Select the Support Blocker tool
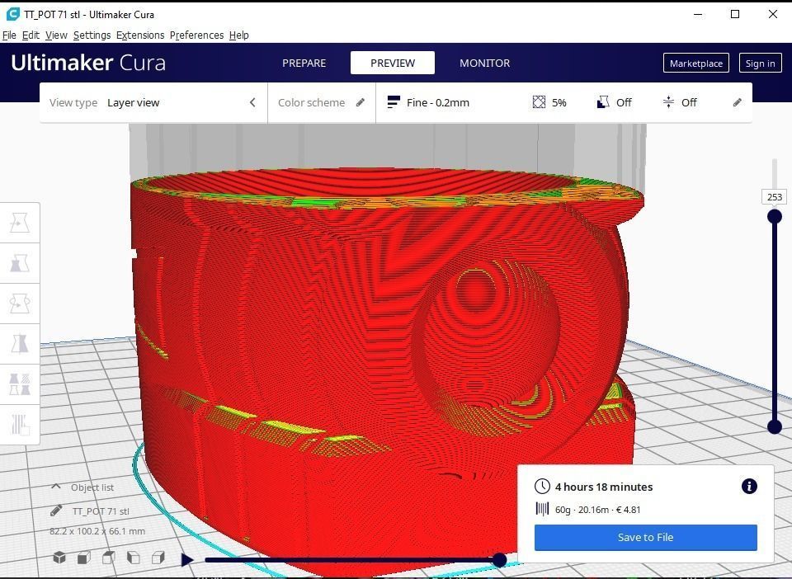 (x=19, y=425)
